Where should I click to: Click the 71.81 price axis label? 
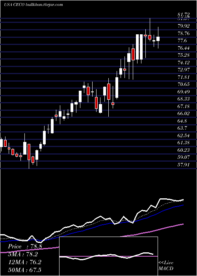pyautogui.click(x=184, y=77)
